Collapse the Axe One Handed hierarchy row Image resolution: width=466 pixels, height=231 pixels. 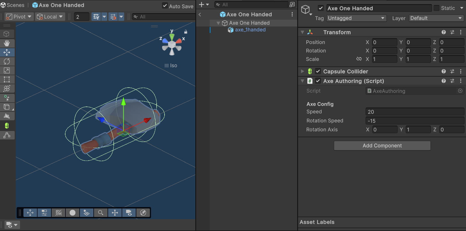coord(218,23)
